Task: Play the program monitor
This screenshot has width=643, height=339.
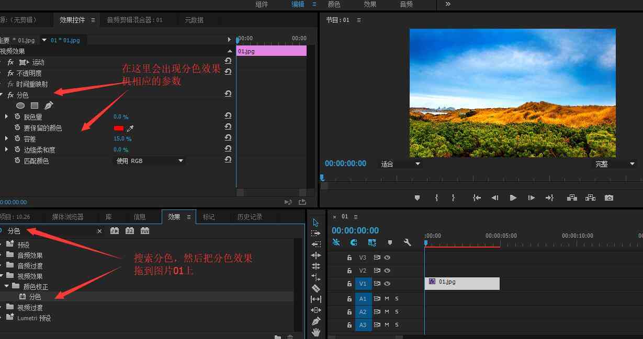Action: point(513,198)
